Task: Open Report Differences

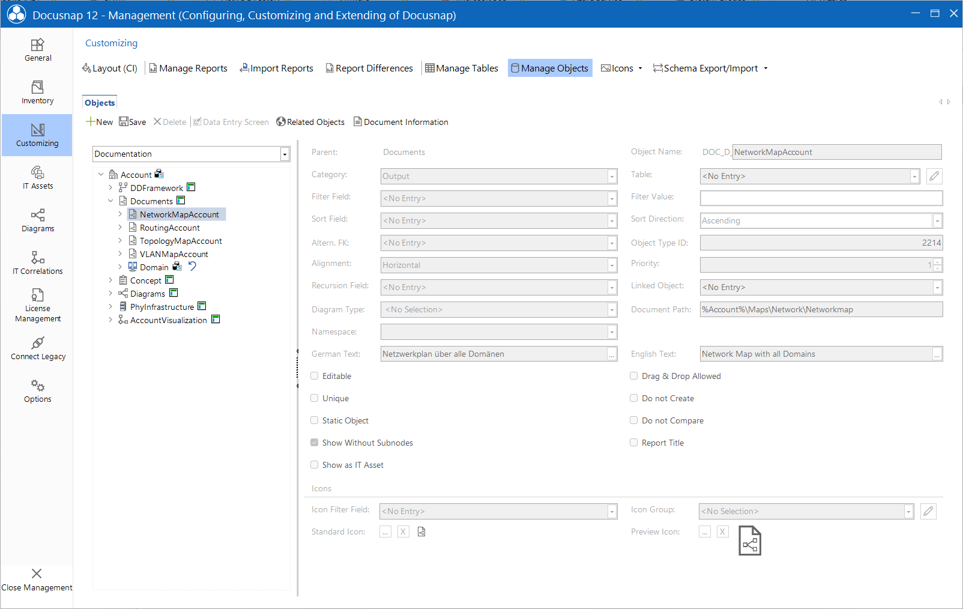Action: click(369, 68)
